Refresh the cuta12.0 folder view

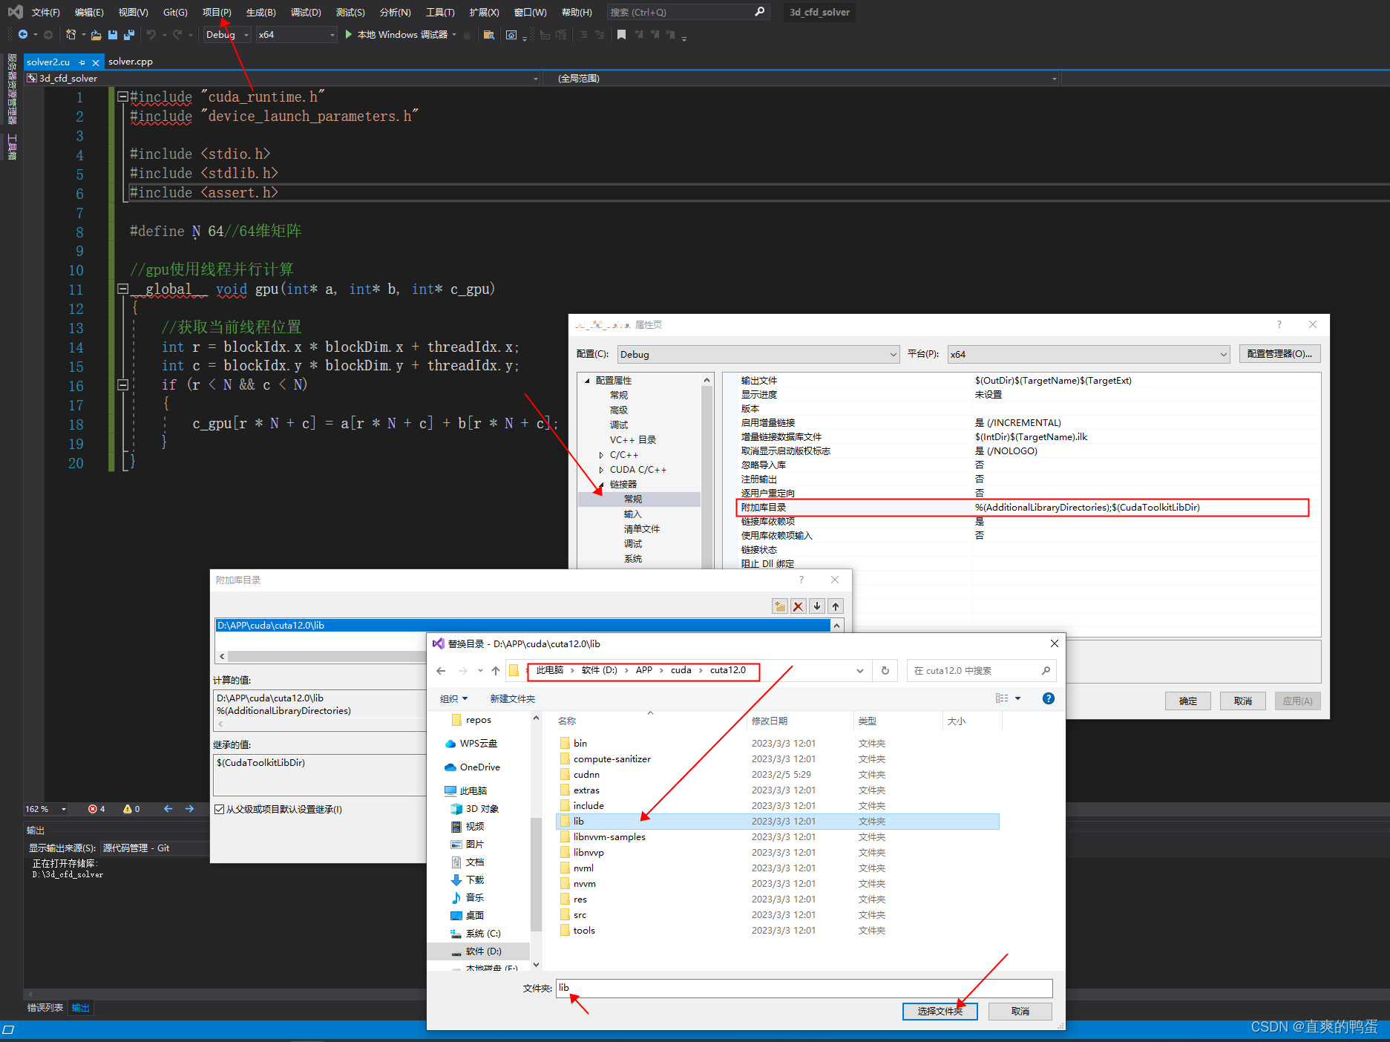coord(885,670)
